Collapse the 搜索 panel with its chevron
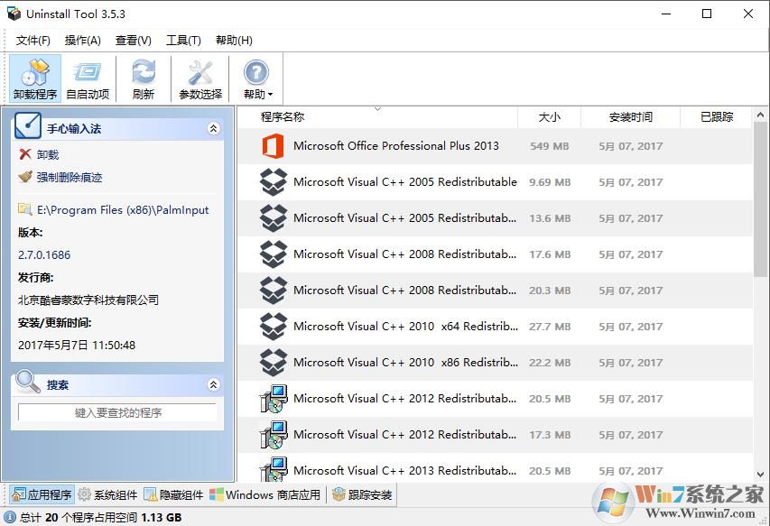The width and height of the screenshot is (770, 526). pyautogui.click(x=214, y=383)
